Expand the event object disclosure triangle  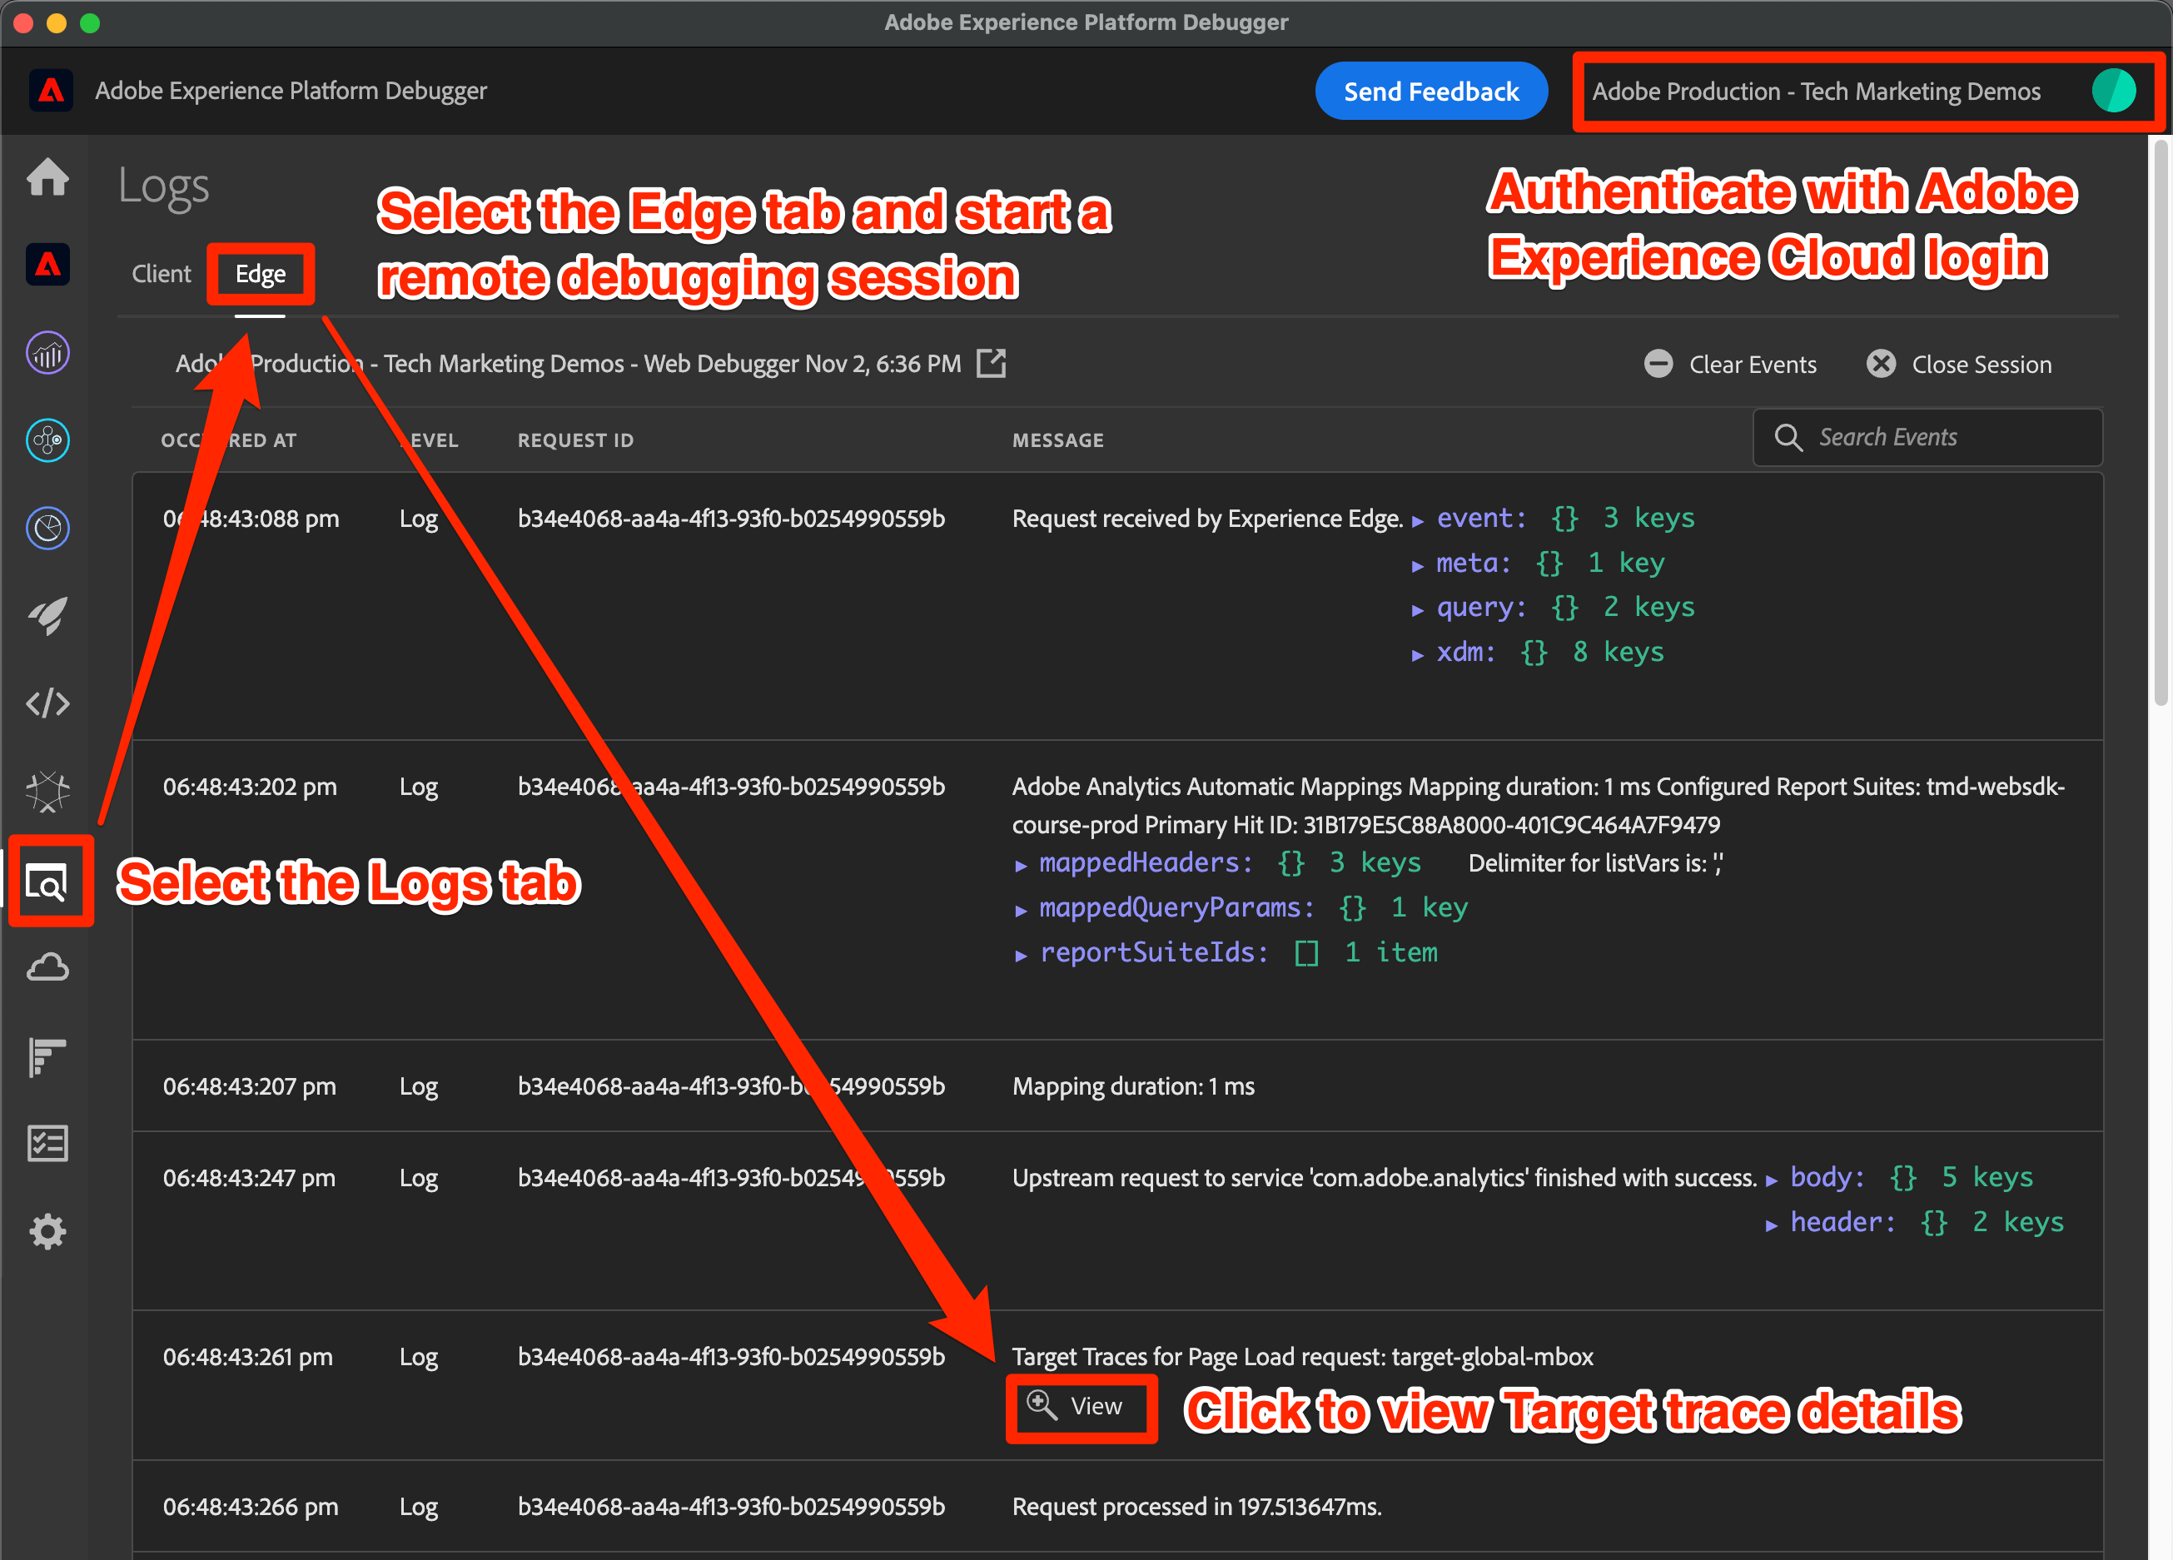pyautogui.click(x=1418, y=520)
